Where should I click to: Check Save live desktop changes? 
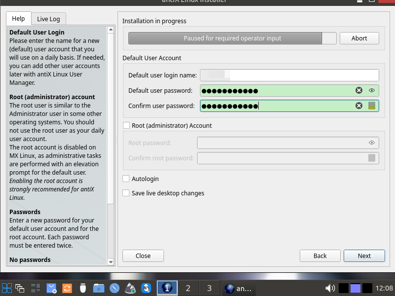126,193
